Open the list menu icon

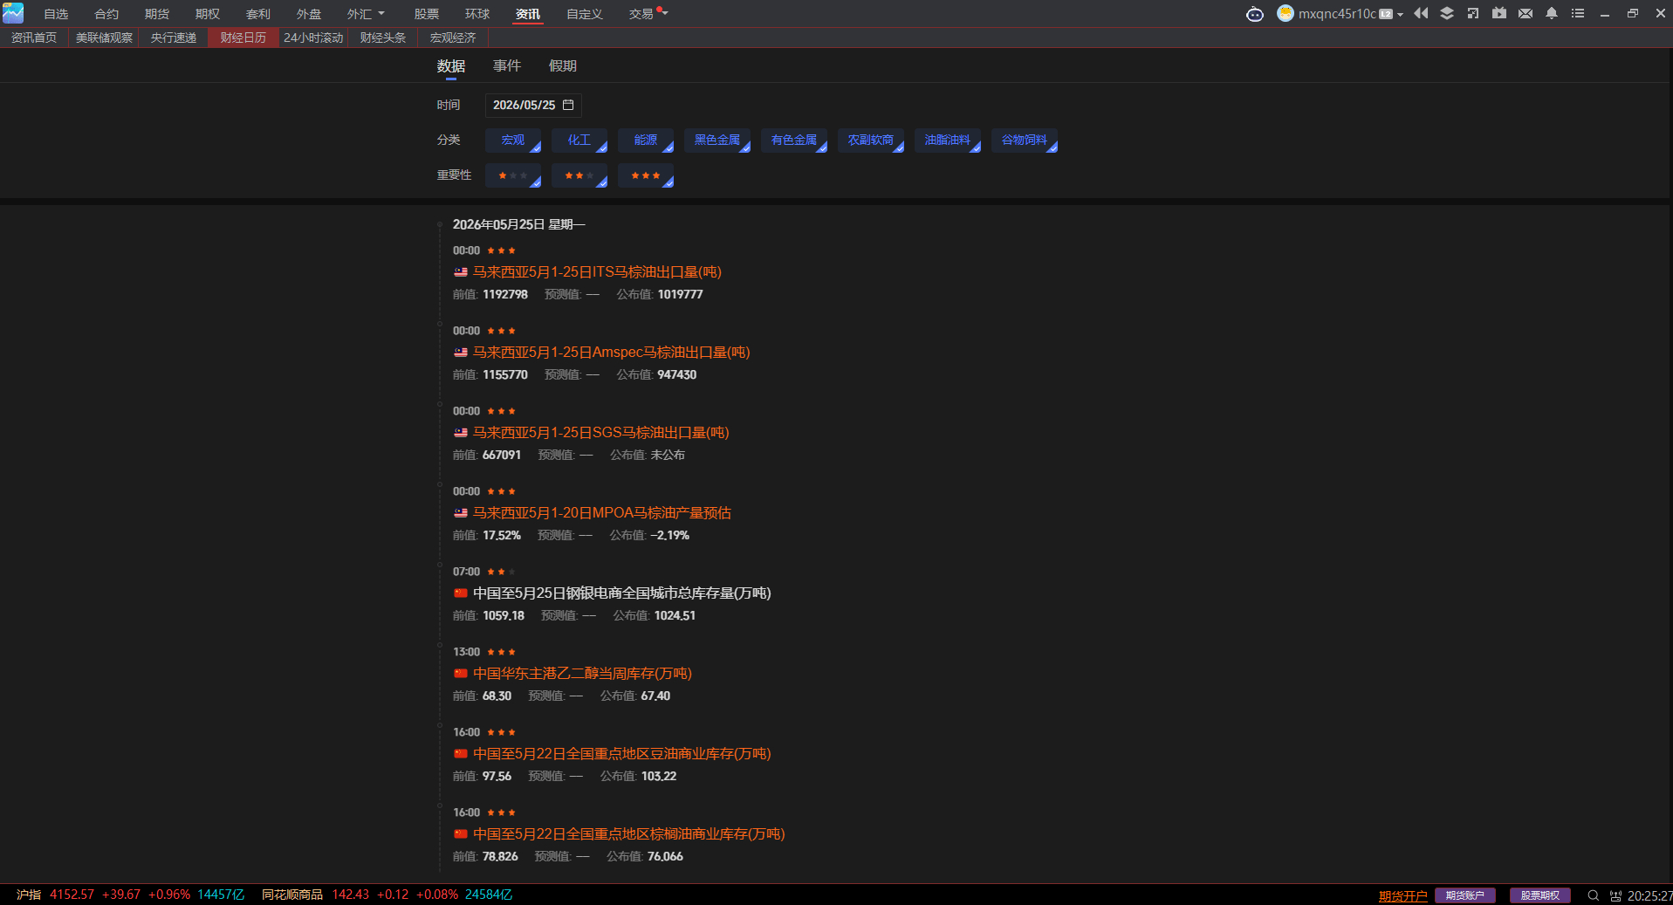[x=1578, y=13]
